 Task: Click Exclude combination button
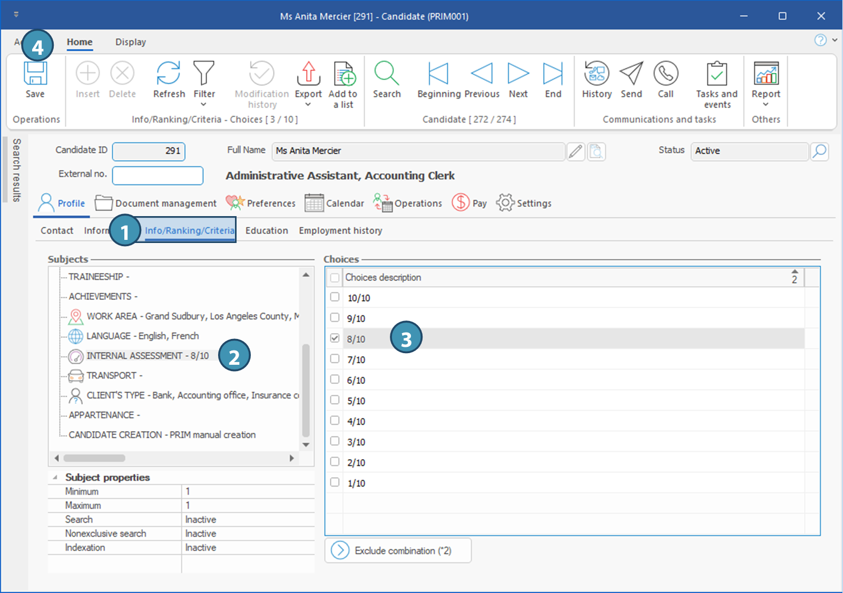(398, 550)
